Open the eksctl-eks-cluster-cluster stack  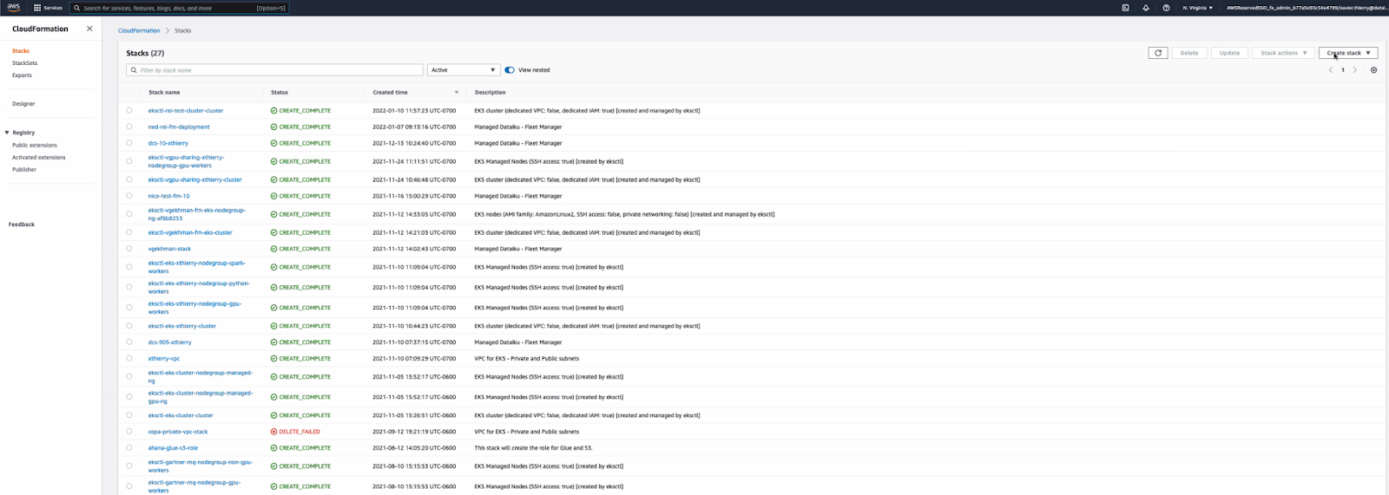pyautogui.click(x=181, y=415)
